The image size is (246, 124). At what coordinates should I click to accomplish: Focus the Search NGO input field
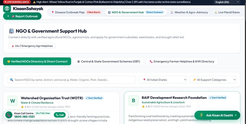(x=71, y=80)
